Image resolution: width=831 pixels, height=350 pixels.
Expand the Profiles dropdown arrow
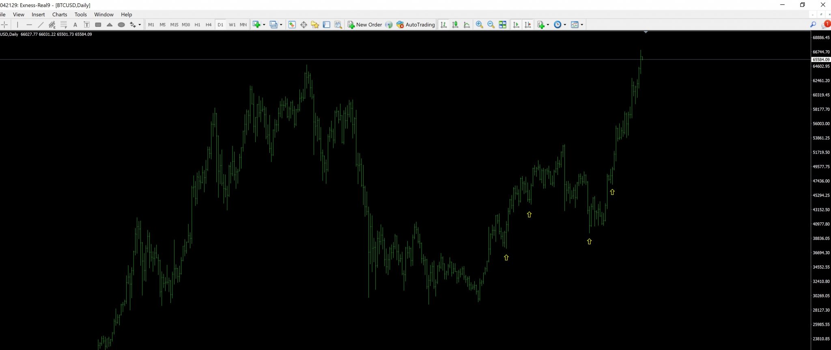pyautogui.click(x=281, y=25)
